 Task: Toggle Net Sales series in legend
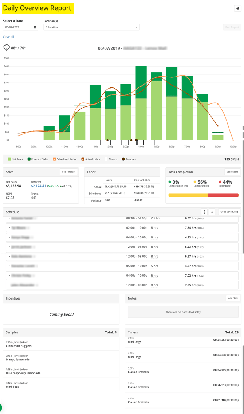pyautogui.click(x=9, y=159)
